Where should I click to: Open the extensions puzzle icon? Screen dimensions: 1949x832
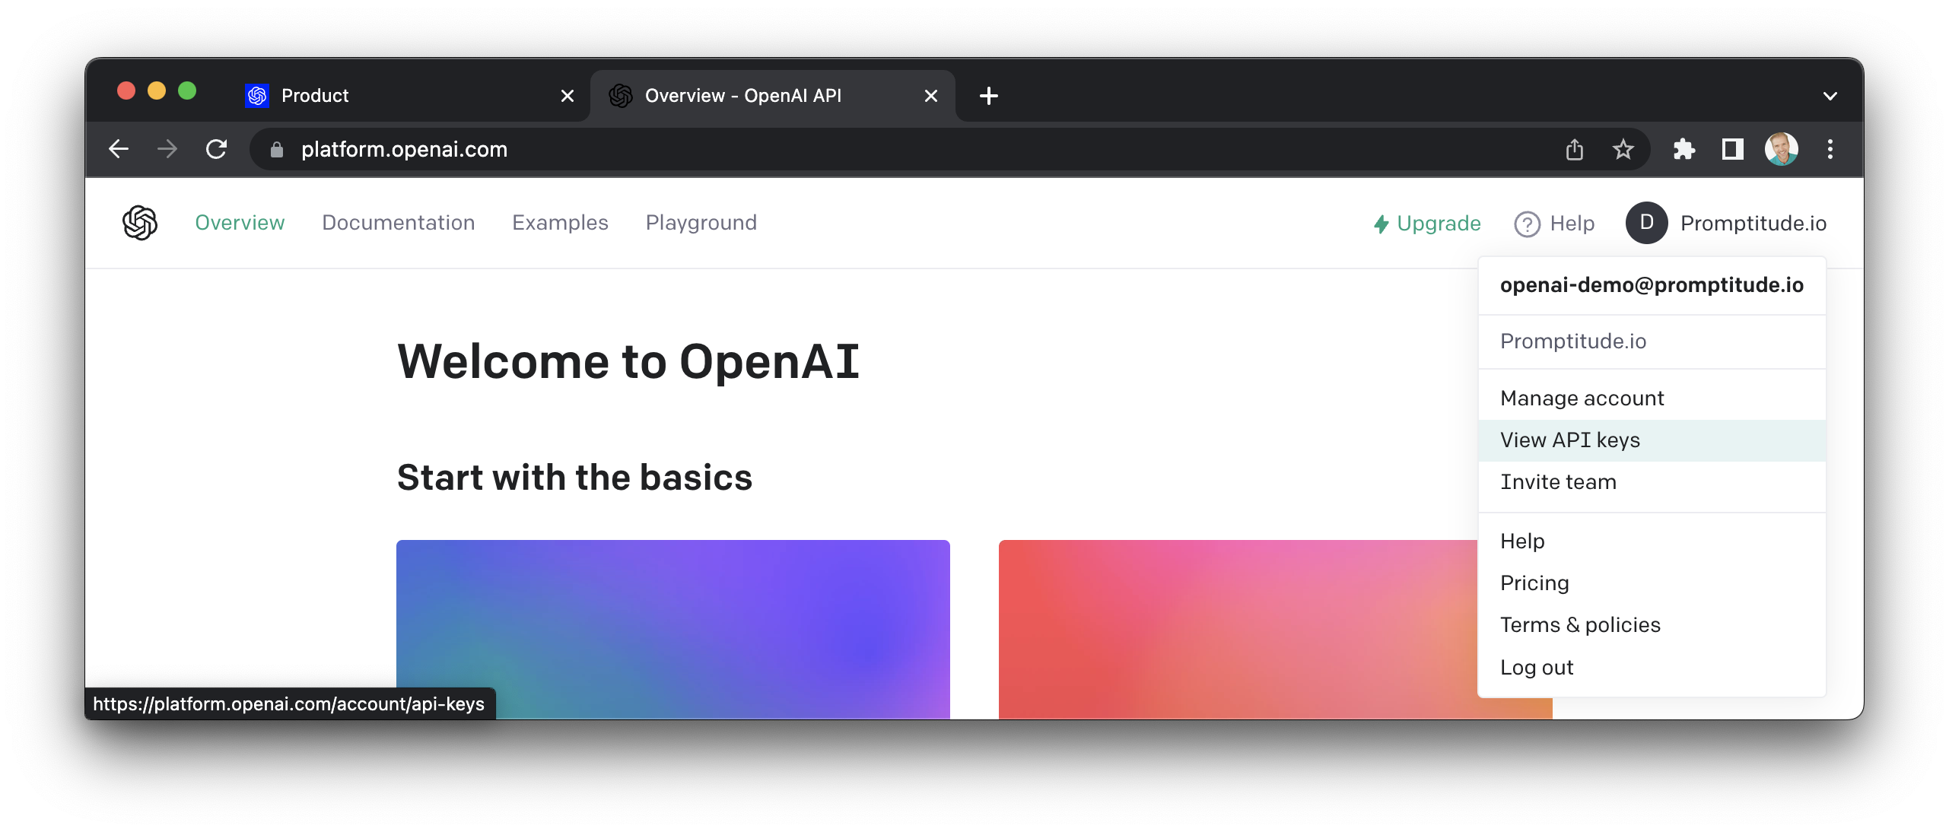pyautogui.click(x=1684, y=149)
